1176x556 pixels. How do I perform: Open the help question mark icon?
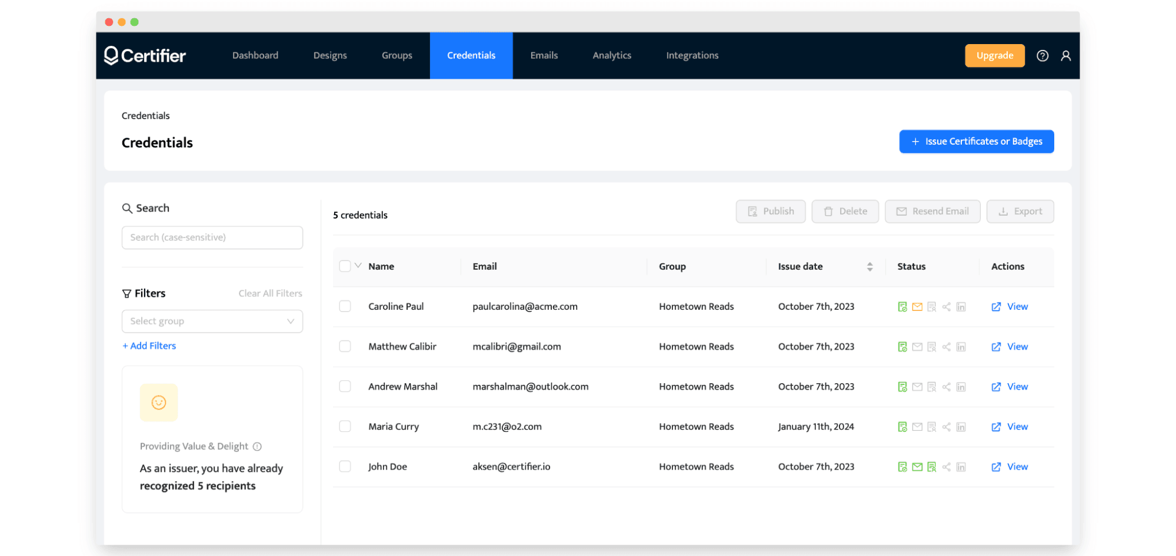(1042, 55)
